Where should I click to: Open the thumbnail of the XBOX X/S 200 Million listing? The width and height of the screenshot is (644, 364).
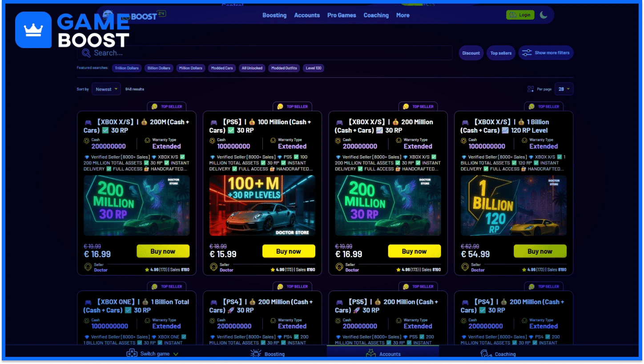388,206
